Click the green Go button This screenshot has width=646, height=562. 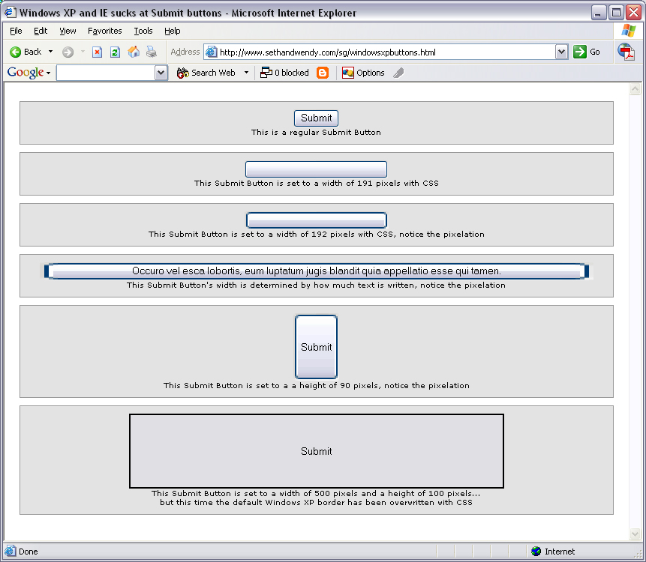point(587,52)
